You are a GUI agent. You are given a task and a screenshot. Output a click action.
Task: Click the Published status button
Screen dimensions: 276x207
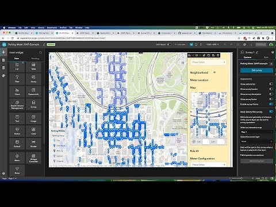pyautogui.click(x=261, y=44)
